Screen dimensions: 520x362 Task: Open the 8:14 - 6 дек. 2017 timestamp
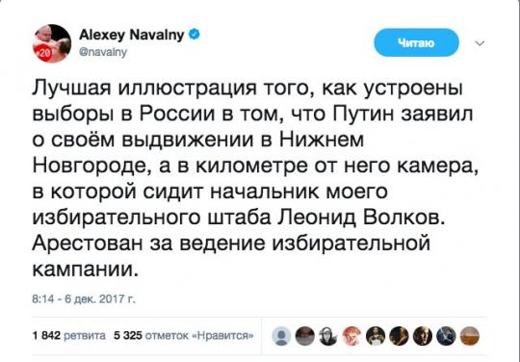pyautogui.click(x=84, y=299)
